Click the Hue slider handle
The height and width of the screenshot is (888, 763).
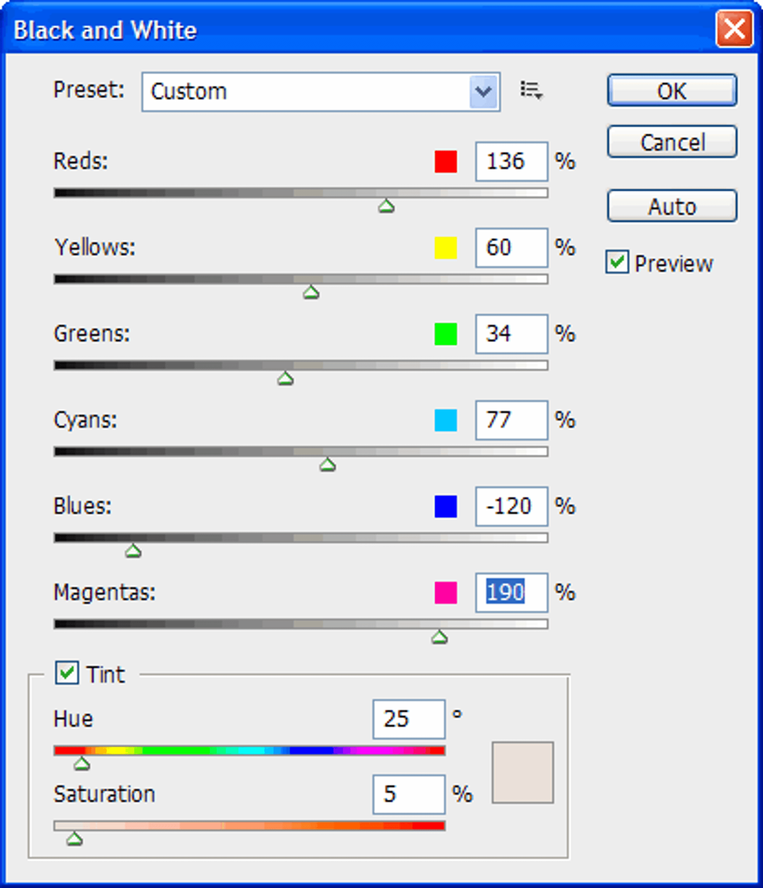click(81, 763)
